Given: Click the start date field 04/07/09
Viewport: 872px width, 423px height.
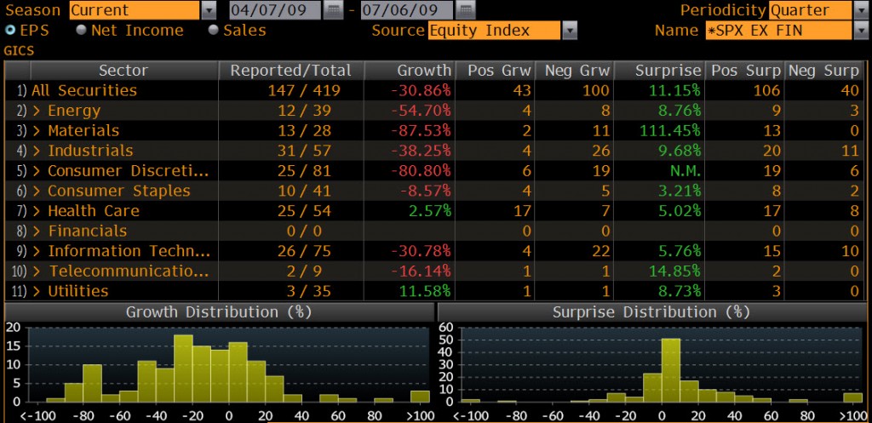Looking at the screenshot, I should 275,10.
